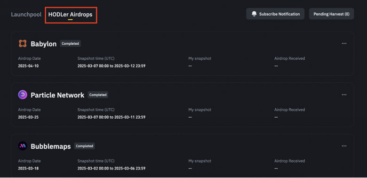Click the bell icon in Subscribe Notification
Screen dimensions: 367x178
coord(254,14)
